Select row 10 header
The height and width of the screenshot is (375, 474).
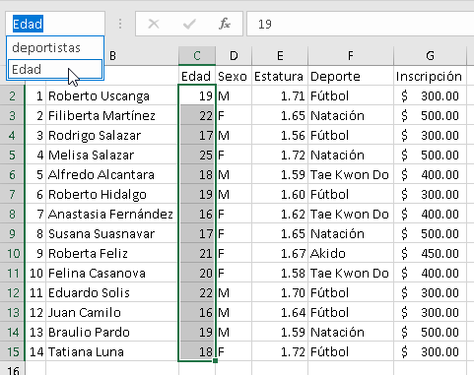pyautogui.click(x=12, y=253)
